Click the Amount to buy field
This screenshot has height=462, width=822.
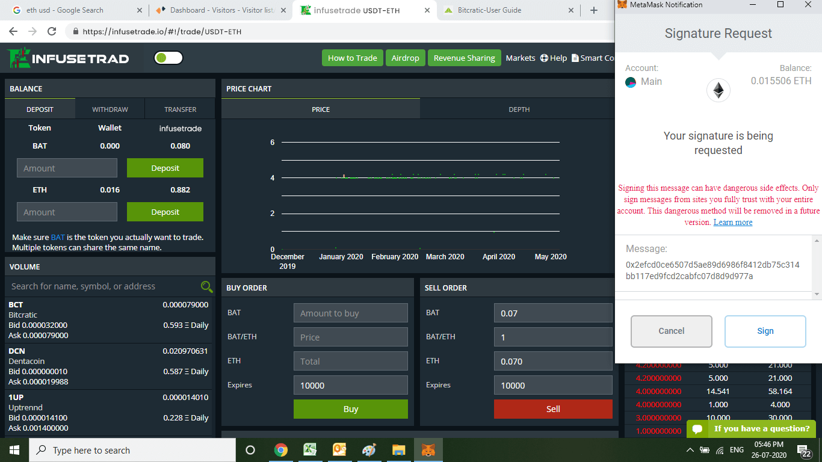click(351, 313)
